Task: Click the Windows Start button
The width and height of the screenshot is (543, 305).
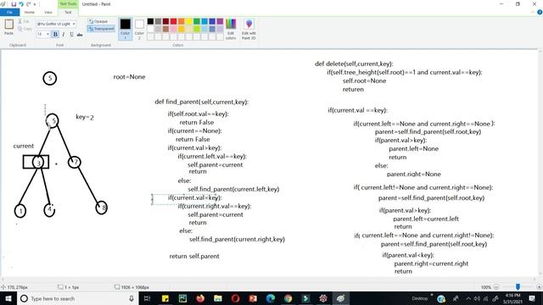Action: 8,298
